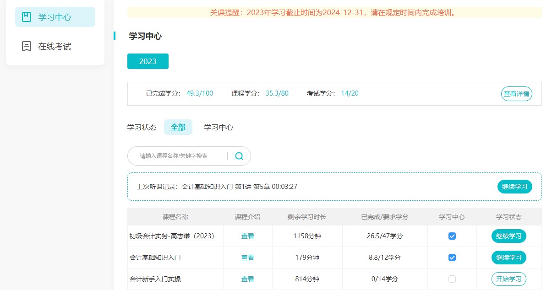Click 继续学习 in last lesson record box

(x=514, y=187)
